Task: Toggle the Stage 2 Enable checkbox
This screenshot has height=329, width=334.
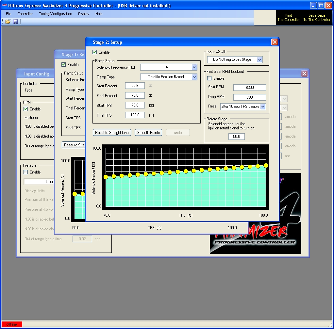Action: tap(94, 52)
